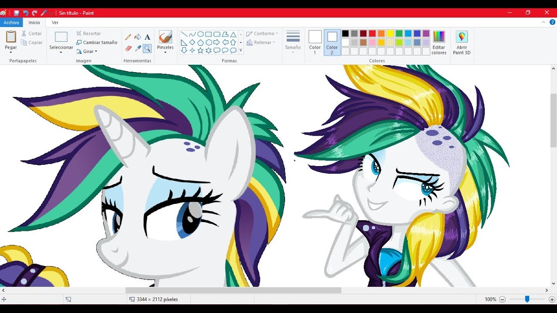Click the Cortar scissors button
Screen dimensions: 557x313
[32, 33]
